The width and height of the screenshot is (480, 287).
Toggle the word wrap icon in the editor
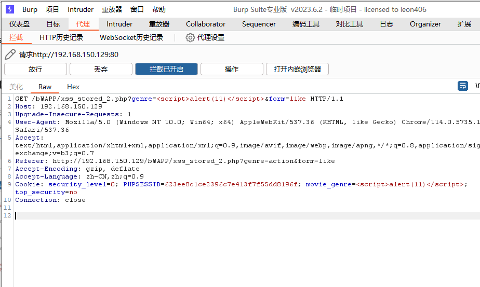click(462, 86)
